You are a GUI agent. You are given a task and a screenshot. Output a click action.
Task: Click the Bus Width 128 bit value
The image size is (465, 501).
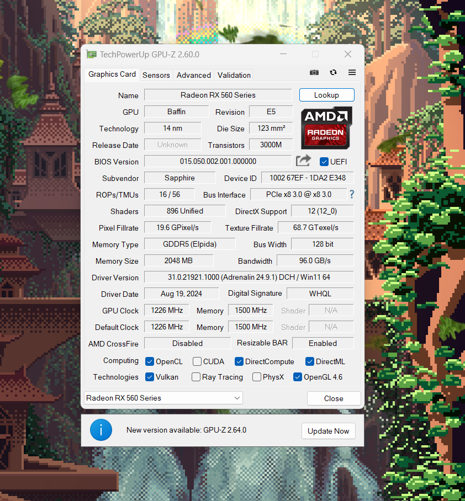click(323, 244)
